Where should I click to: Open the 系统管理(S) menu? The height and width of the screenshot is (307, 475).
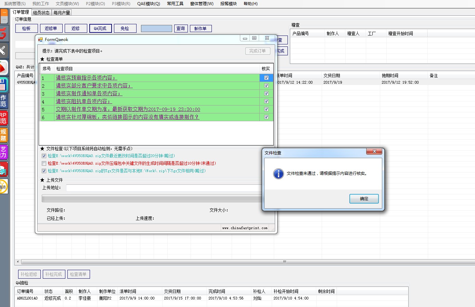[x=14, y=4]
